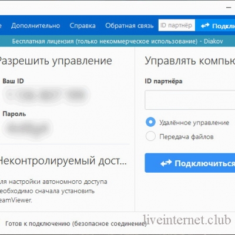Click the Управлять компью... heading
This screenshot has height=235, width=235.
tap(190, 61)
